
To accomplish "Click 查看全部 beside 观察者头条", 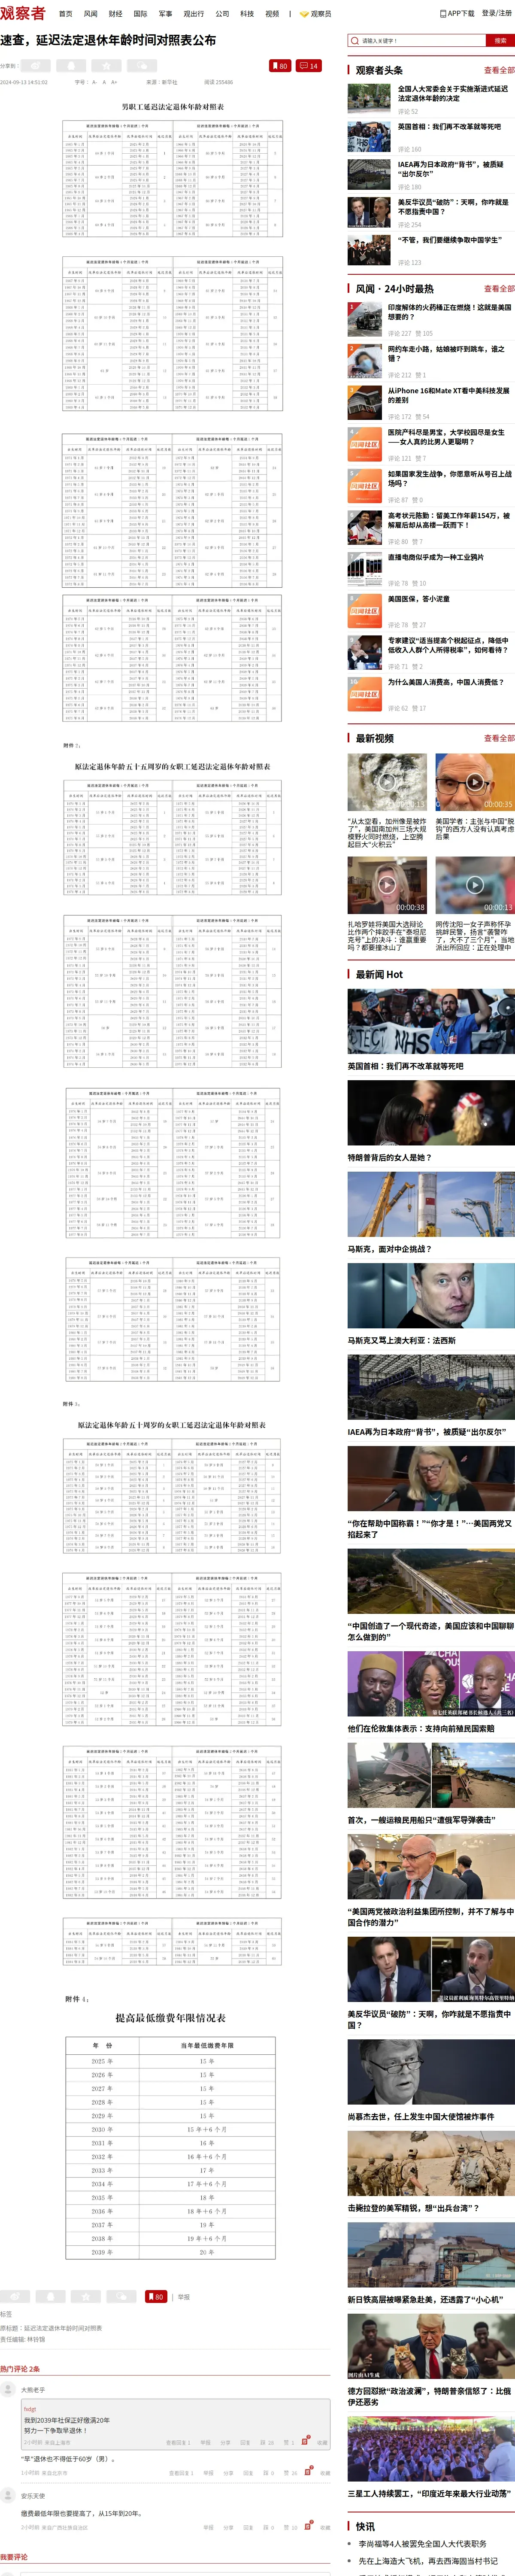I will tap(499, 71).
